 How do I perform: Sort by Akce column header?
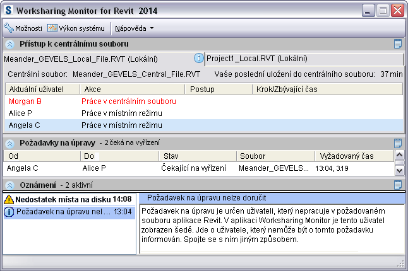coord(132,89)
